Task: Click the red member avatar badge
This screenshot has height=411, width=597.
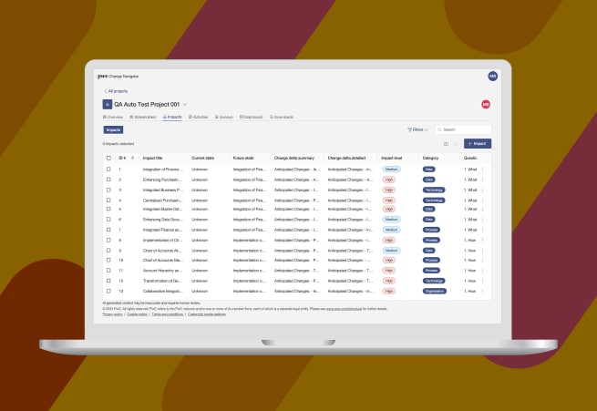Action: coord(486,104)
